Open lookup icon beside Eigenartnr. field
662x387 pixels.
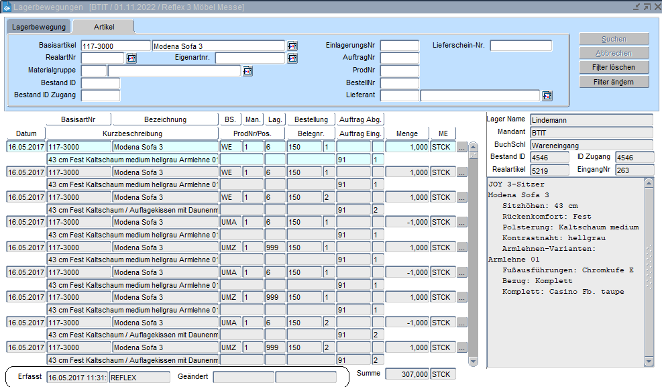tap(292, 58)
